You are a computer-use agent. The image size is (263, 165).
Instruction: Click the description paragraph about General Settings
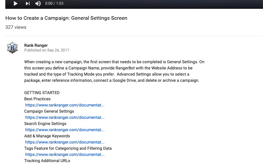click(x=114, y=71)
